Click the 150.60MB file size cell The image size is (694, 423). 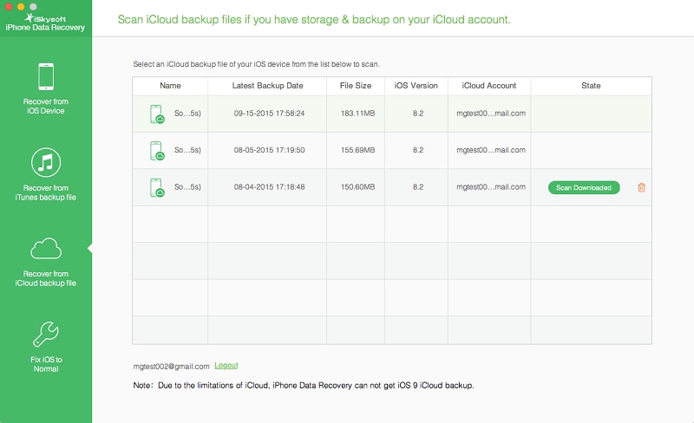coord(357,186)
